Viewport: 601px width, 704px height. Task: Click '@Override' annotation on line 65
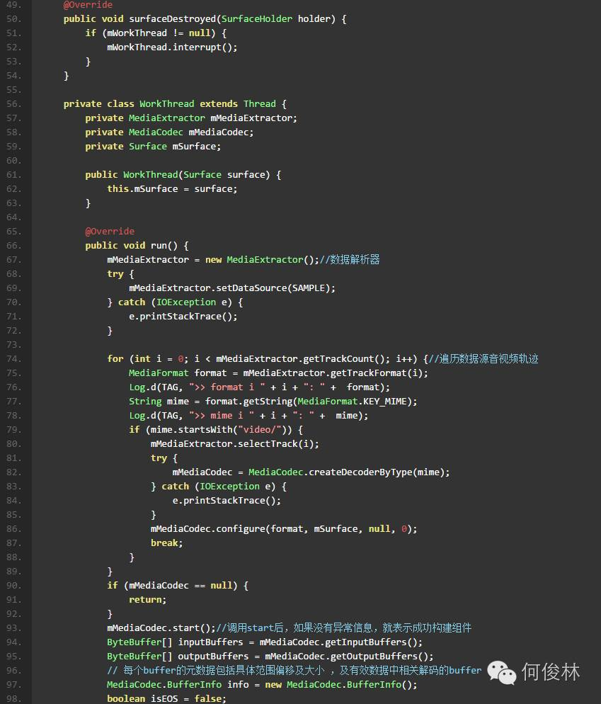coord(110,231)
